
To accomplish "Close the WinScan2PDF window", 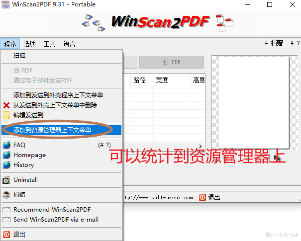I will [x=292, y=5].
